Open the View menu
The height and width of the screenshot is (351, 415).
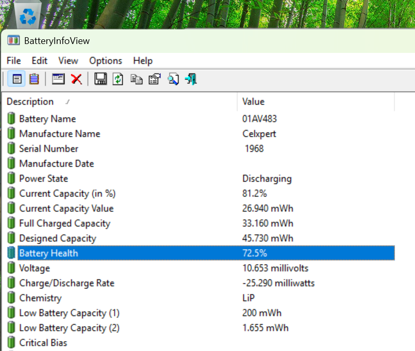(x=68, y=61)
